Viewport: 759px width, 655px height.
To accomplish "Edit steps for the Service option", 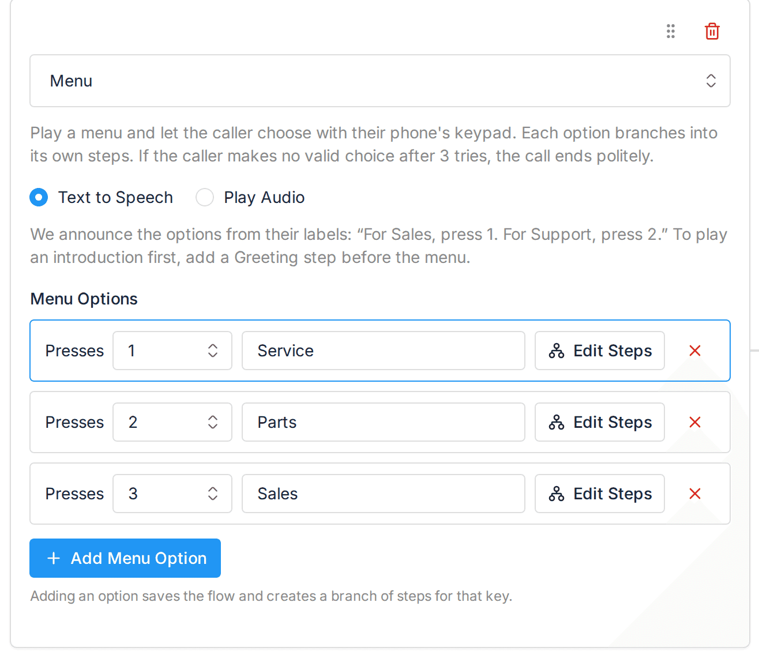I will tap(600, 351).
